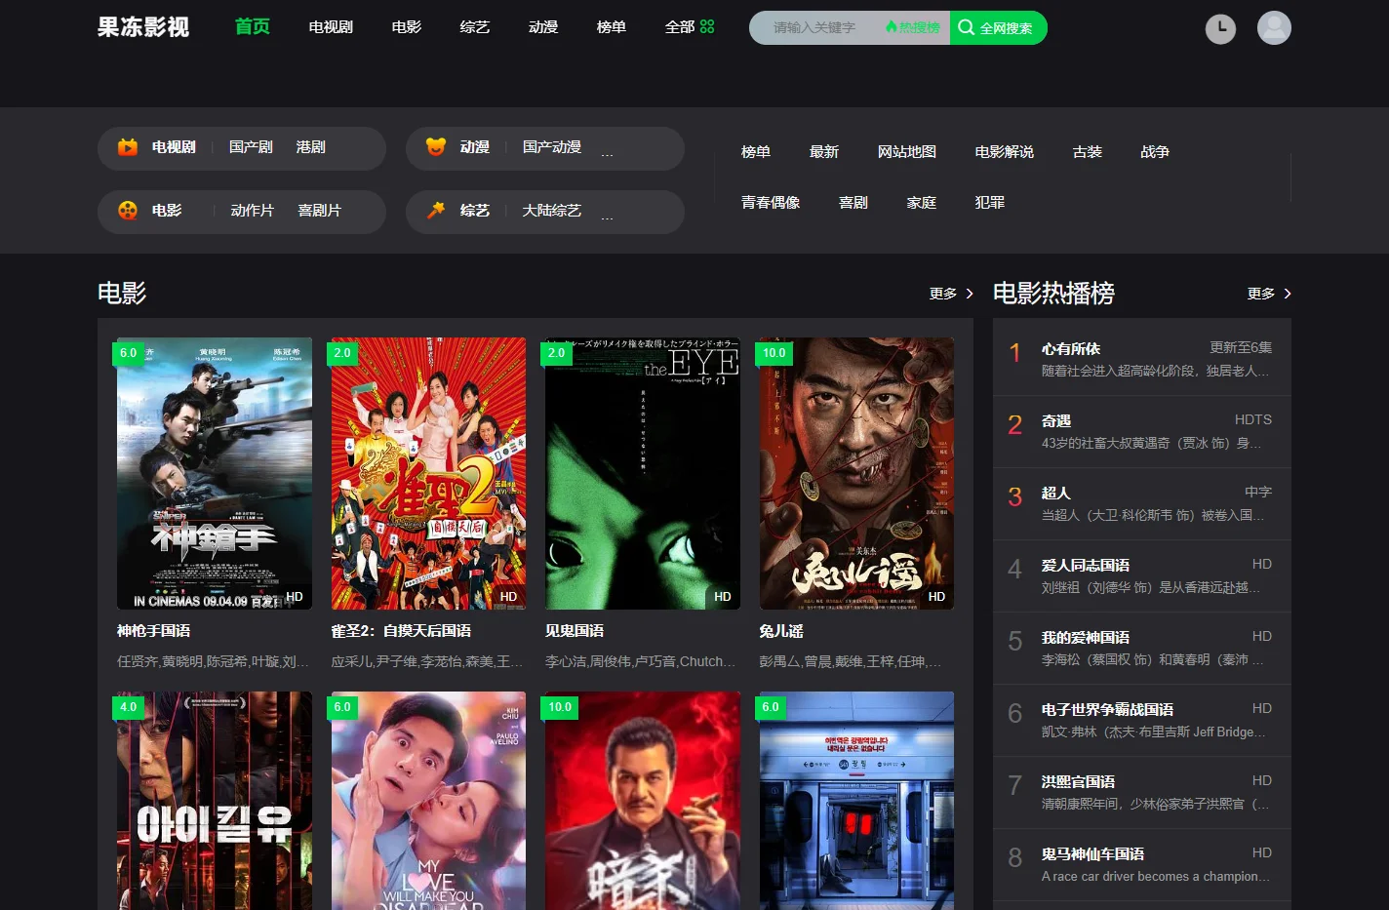Open the 国产动漫 category link
This screenshot has height=910, width=1389.
pos(552,147)
